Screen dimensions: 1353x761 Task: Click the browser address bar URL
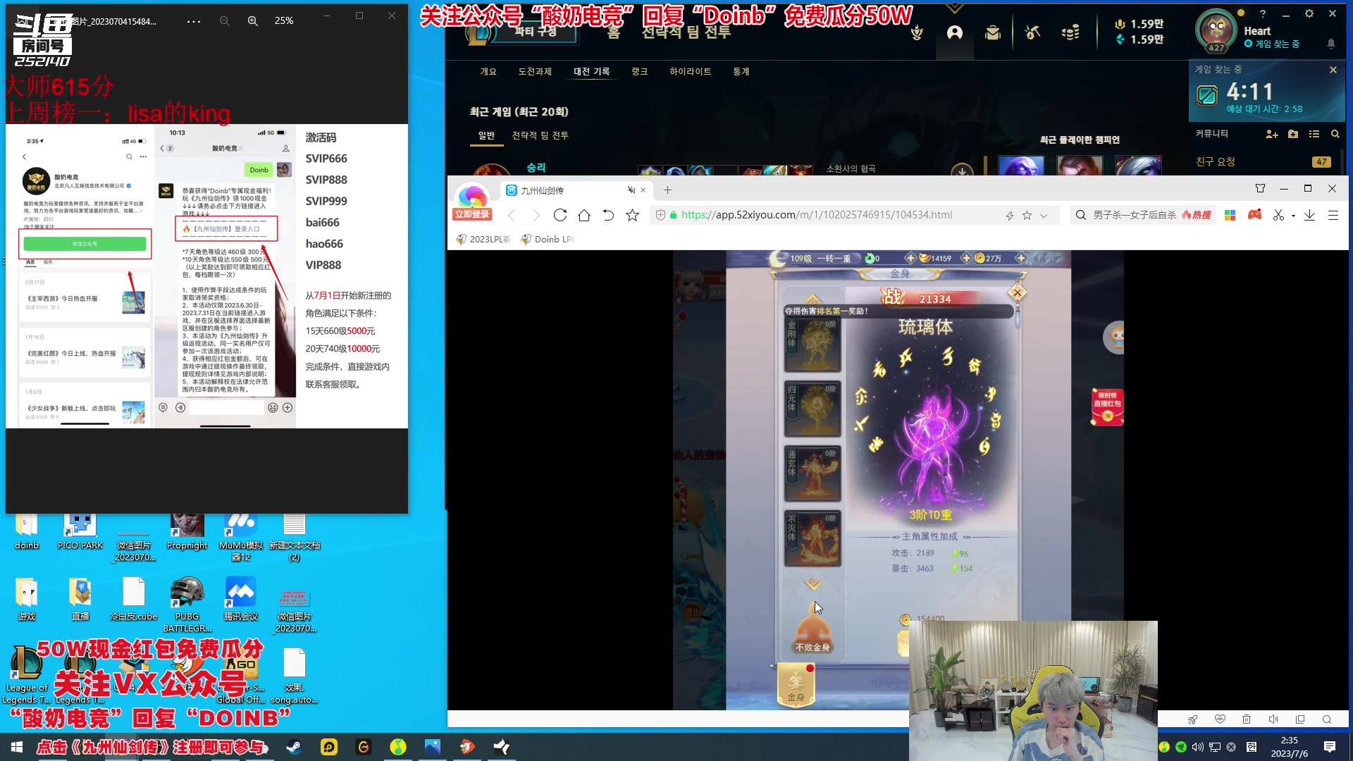[x=817, y=215]
